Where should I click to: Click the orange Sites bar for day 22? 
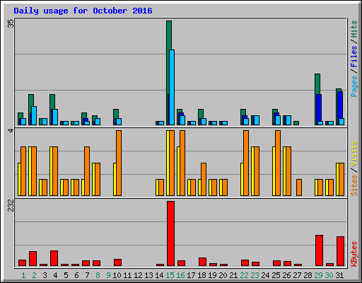pyautogui.click(x=246, y=163)
